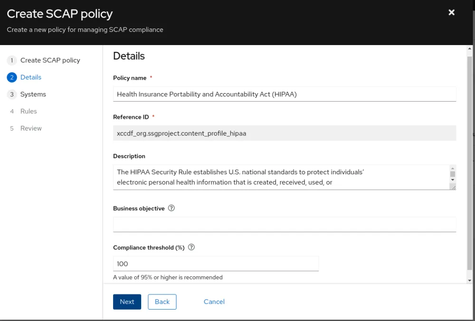Edit the Compliance threshold value field
Screen dimensions: 475x321
pos(216,264)
